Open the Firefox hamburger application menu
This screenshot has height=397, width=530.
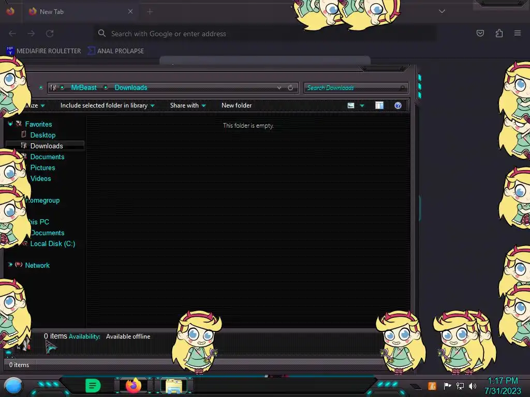[518, 33]
